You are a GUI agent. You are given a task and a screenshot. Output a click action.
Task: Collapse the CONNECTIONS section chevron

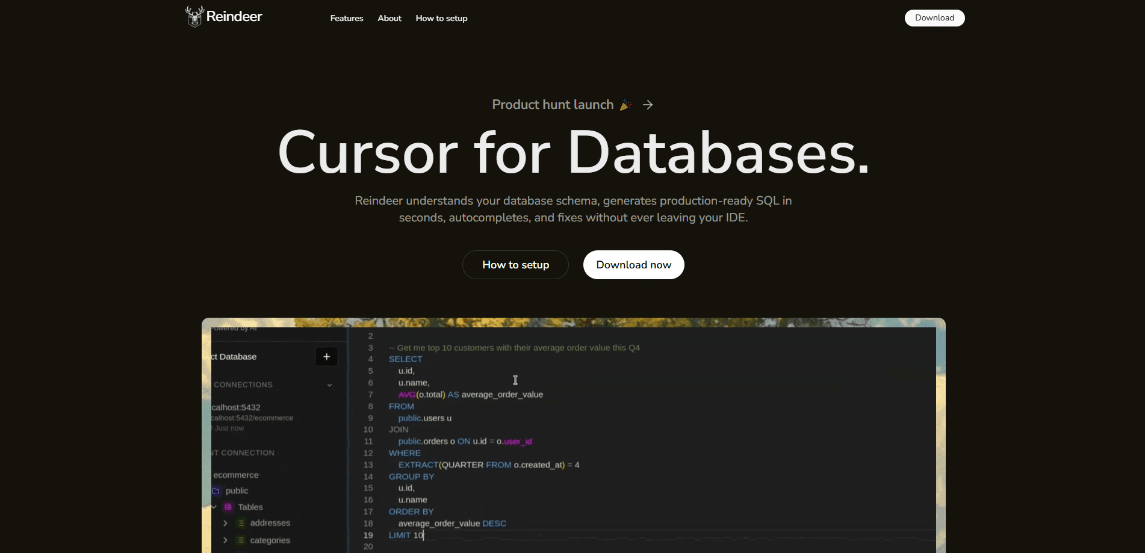tap(329, 385)
